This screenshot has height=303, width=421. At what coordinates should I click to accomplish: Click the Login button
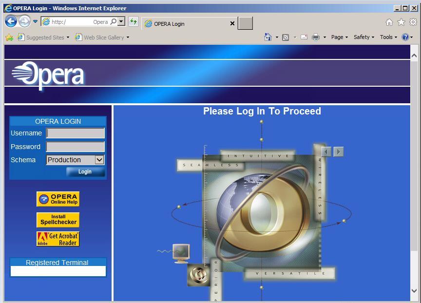pos(85,172)
